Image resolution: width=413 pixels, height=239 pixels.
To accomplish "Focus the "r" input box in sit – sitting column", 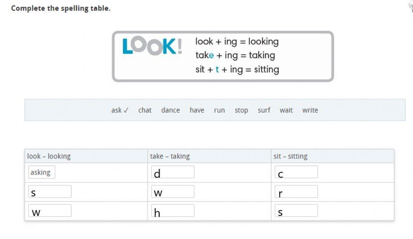I will pyautogui.click(x=296, y=192).
